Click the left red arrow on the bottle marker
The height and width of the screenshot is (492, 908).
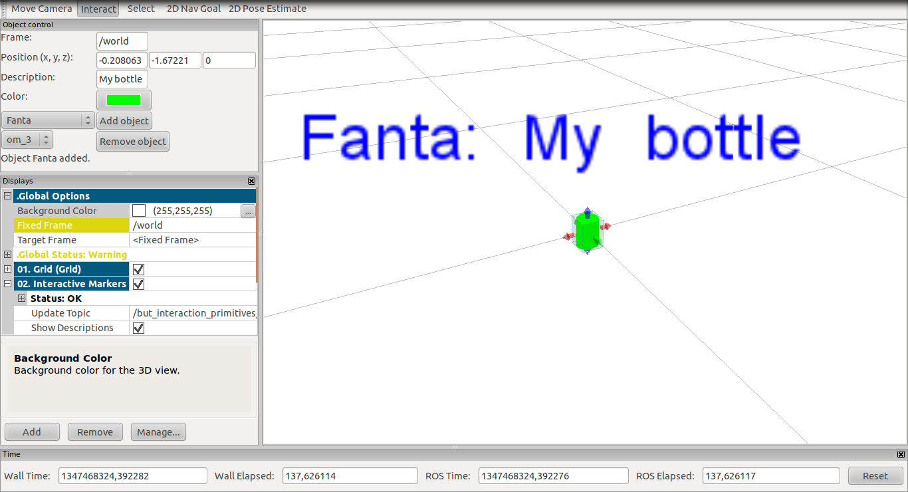click(568, 236)
